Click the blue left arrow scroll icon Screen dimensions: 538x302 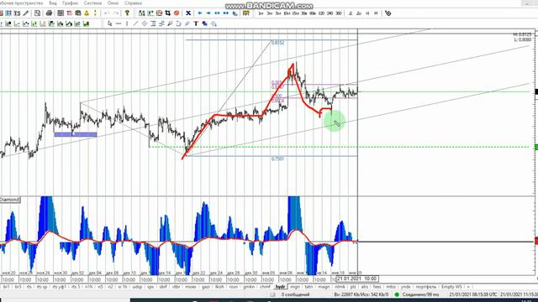[x=200, y=13]
